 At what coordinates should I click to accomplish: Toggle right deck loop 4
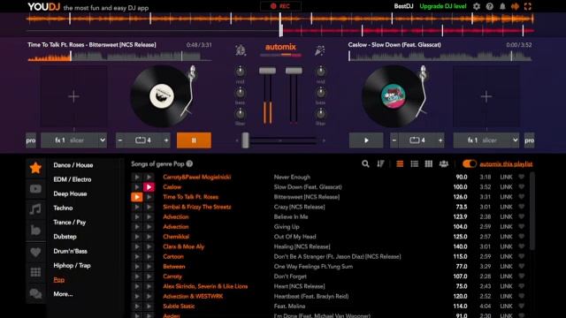[417, 140]
